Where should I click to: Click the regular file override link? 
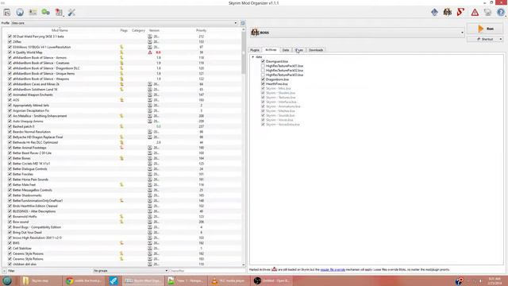(333, 269)
